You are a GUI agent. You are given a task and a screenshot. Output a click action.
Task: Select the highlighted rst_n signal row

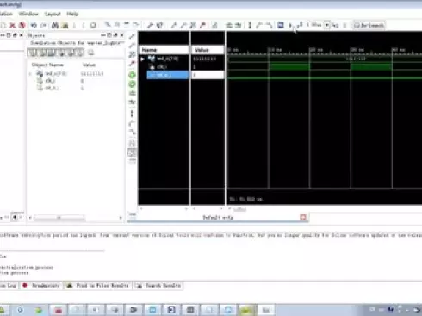[x=168, y=75]
